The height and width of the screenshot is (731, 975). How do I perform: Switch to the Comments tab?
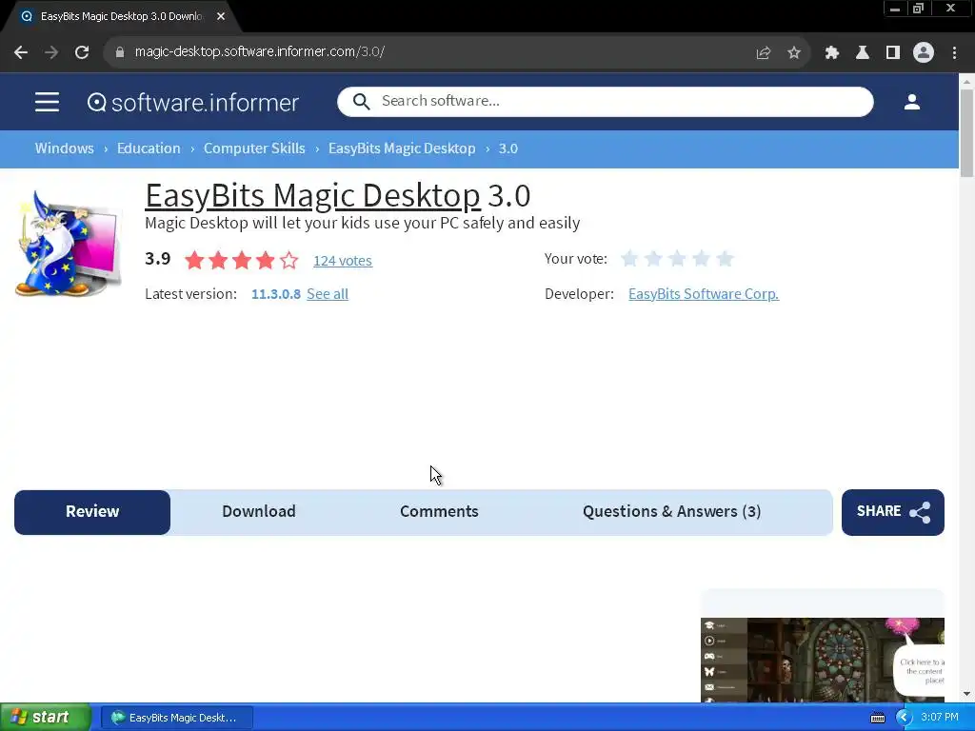tap(439, 512)
